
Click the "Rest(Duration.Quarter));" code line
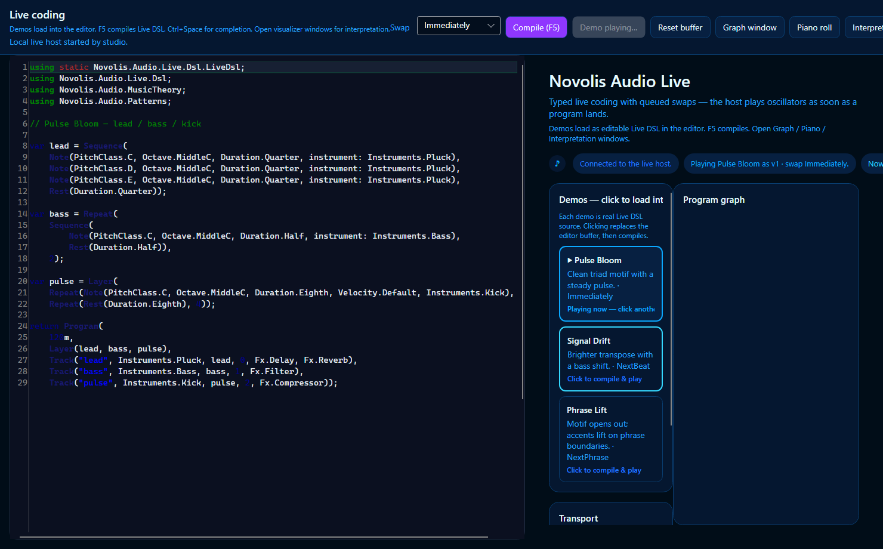pos(108,192)
